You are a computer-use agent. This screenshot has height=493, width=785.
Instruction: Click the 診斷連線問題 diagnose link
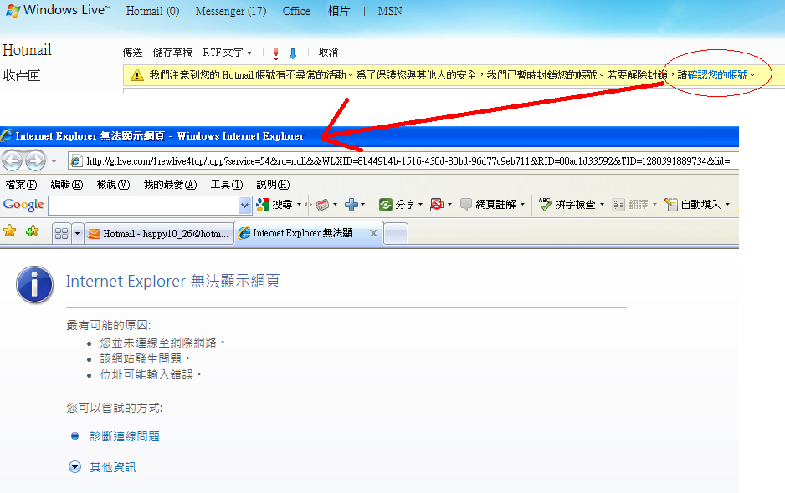(x=125, y=436)
